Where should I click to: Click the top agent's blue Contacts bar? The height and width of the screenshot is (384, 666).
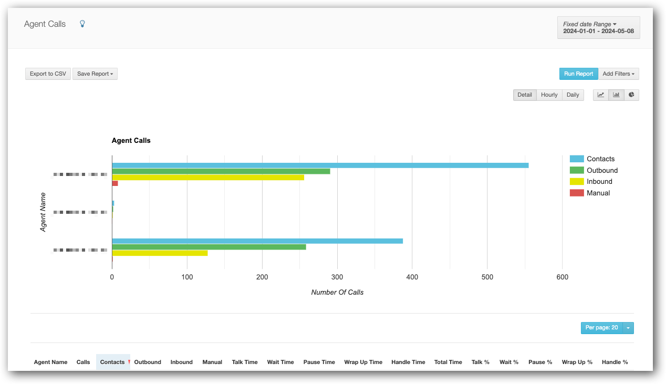pos(320,165)
